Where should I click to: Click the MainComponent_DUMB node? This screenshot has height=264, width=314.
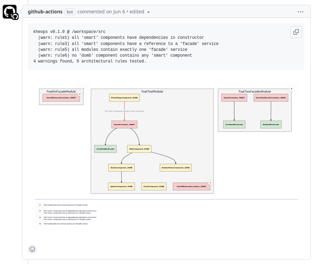[139, 149]
